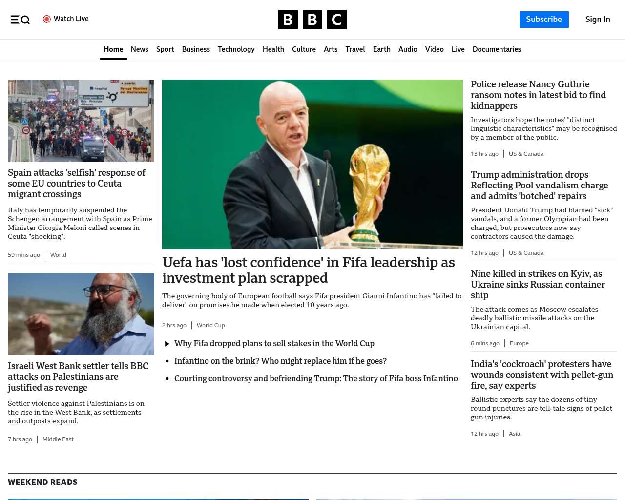This screenshot has height=500, width=625.
Task: Click the Italy suspended Schengen summary text
Action: point(80,223)
